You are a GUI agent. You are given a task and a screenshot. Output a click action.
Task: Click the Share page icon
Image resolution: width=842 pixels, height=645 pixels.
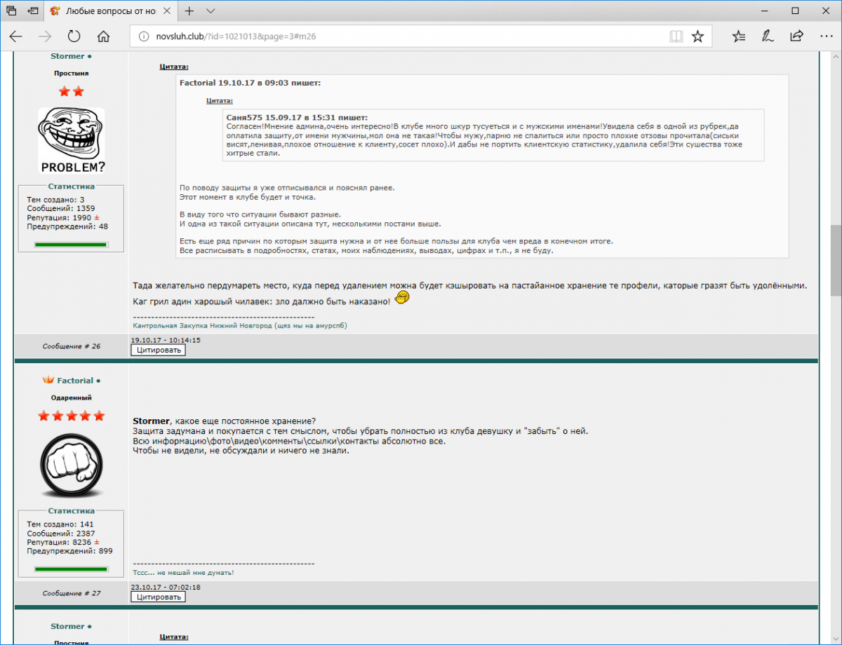(x=796, y=36)
